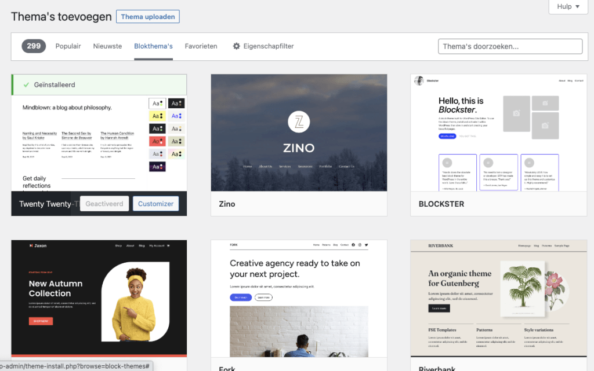This screenshot has width=594, height=371.
Task: Select the Blokthema's tab
Action: (153, 46)
